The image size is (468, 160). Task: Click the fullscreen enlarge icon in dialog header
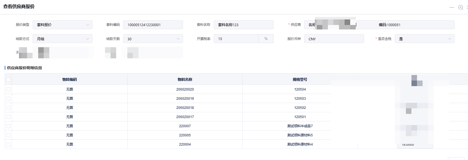click(x=460, y=7)
